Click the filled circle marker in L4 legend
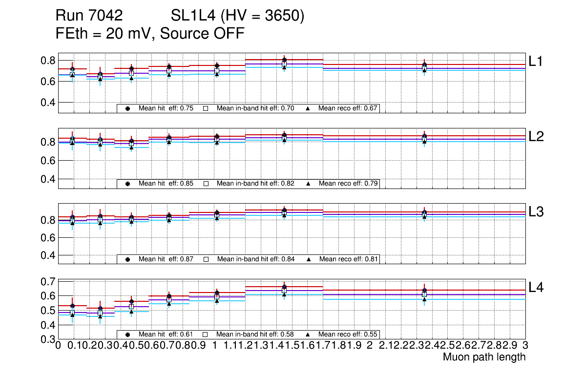This screenshot has width=584, height=377. [x=127, y=335]
